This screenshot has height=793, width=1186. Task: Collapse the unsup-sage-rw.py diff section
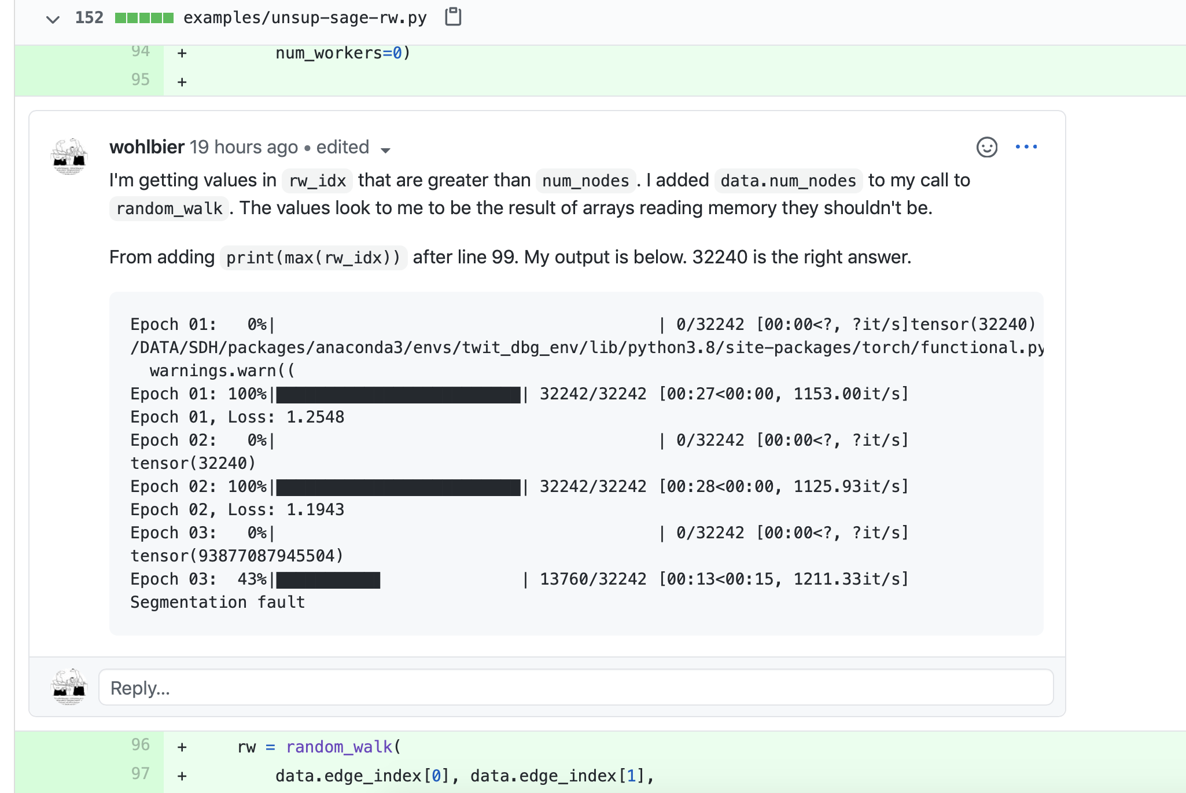click(x=53, y=19)
